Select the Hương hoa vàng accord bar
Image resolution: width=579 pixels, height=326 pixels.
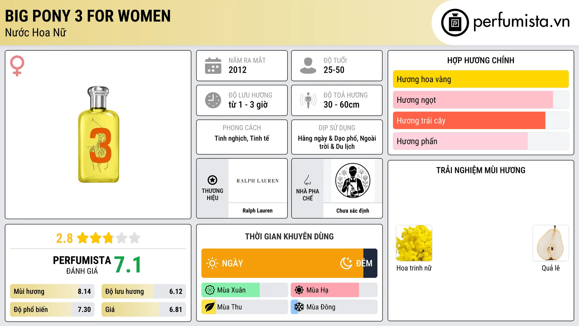[x=481, y=79]
